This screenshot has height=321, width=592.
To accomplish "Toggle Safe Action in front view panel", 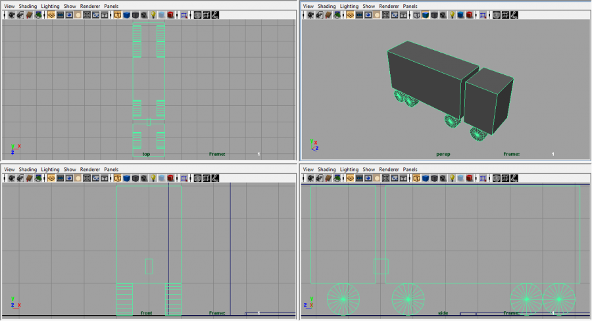I will point(95,178).
